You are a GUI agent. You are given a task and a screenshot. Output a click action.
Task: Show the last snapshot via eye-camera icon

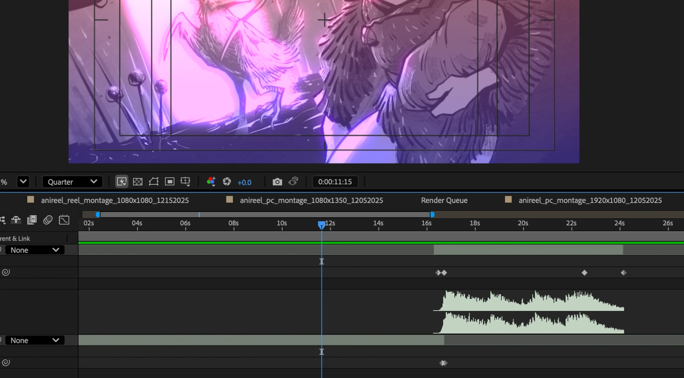[x=293, y=181]
